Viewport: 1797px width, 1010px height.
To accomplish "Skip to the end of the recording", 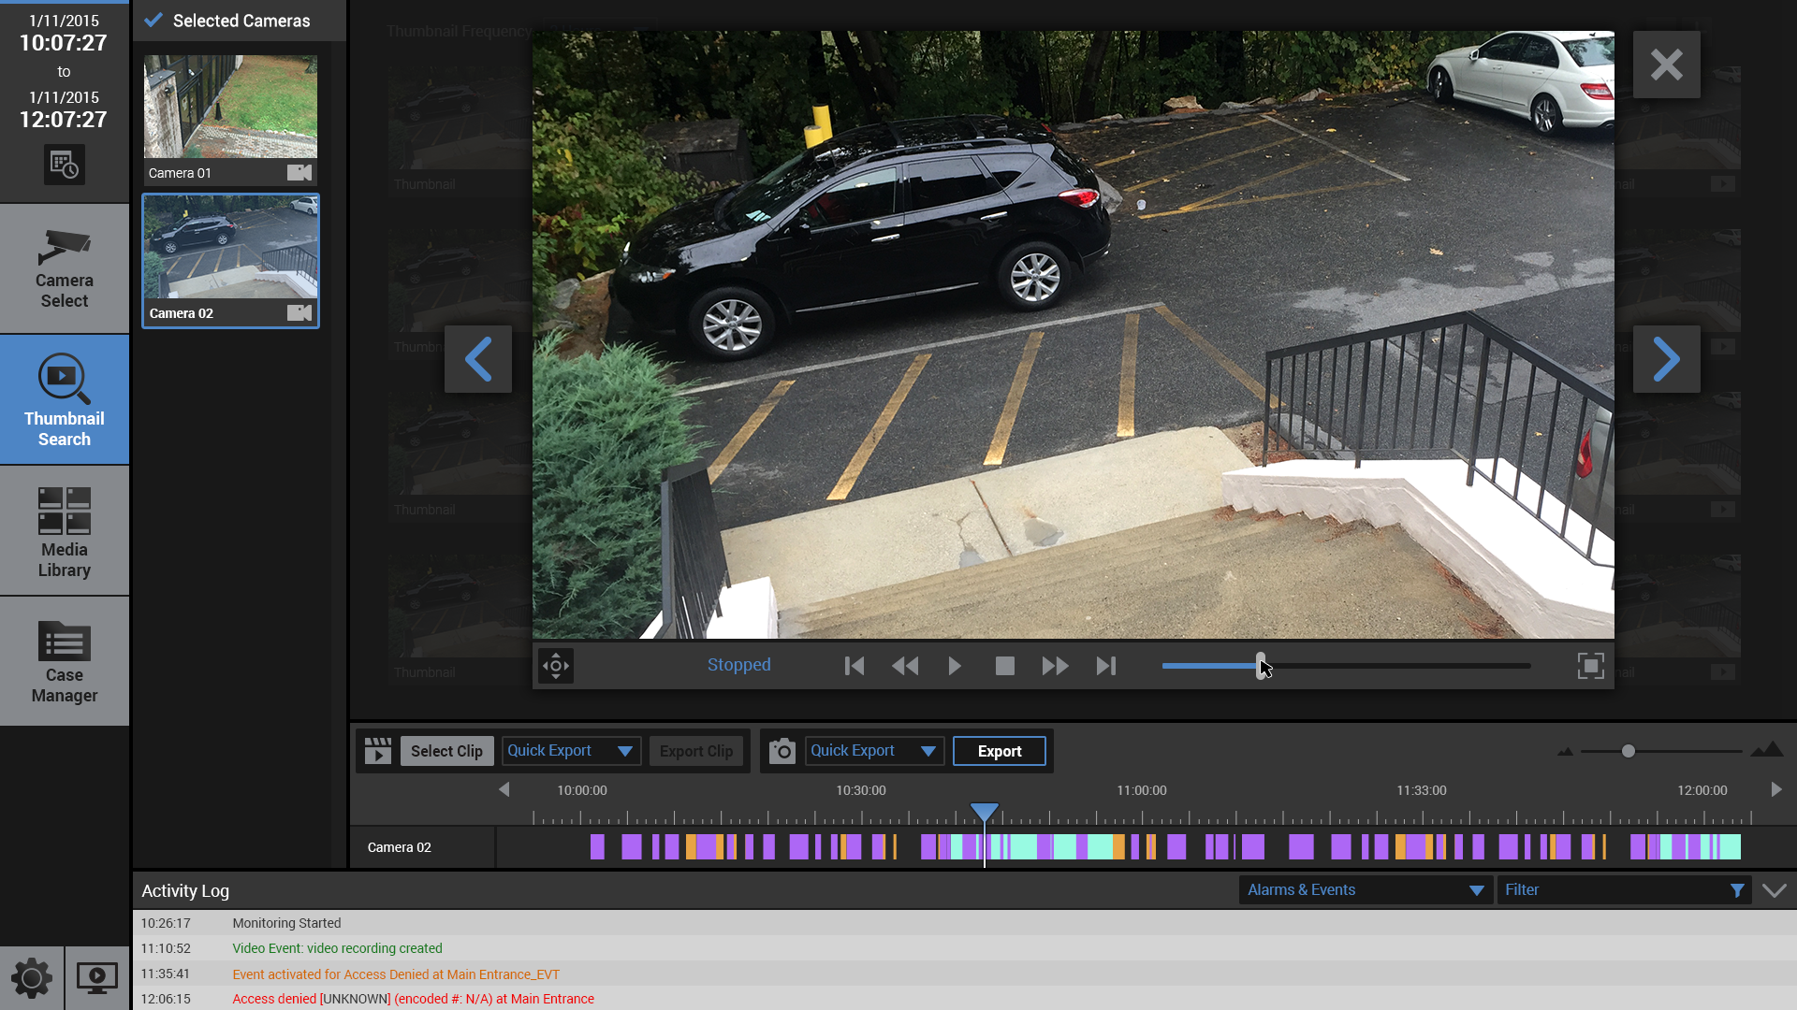I will 1106,666.
